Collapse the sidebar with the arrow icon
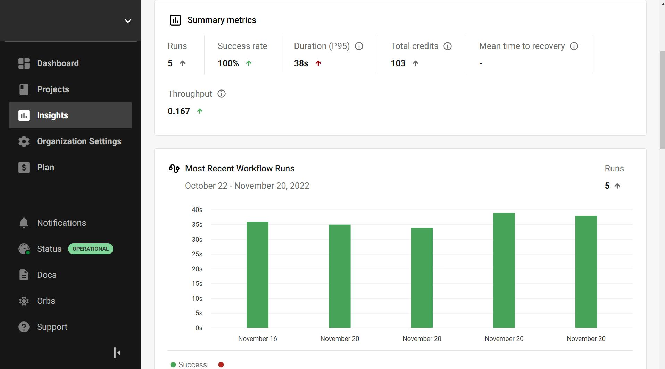The width and height of the screenshot is (665, 369). (117, 353)
